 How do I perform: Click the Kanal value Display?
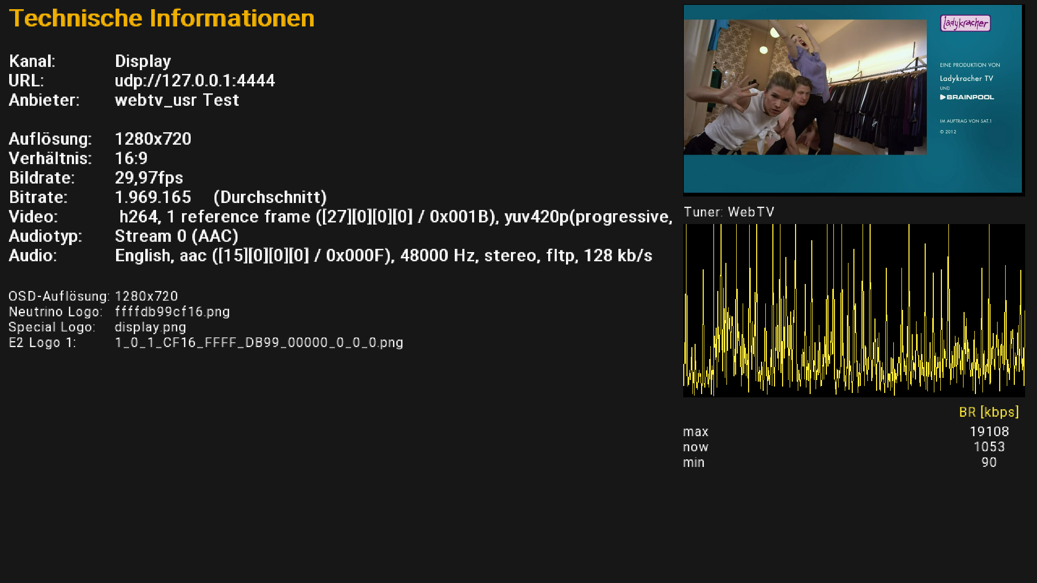[x=143, y=62]
